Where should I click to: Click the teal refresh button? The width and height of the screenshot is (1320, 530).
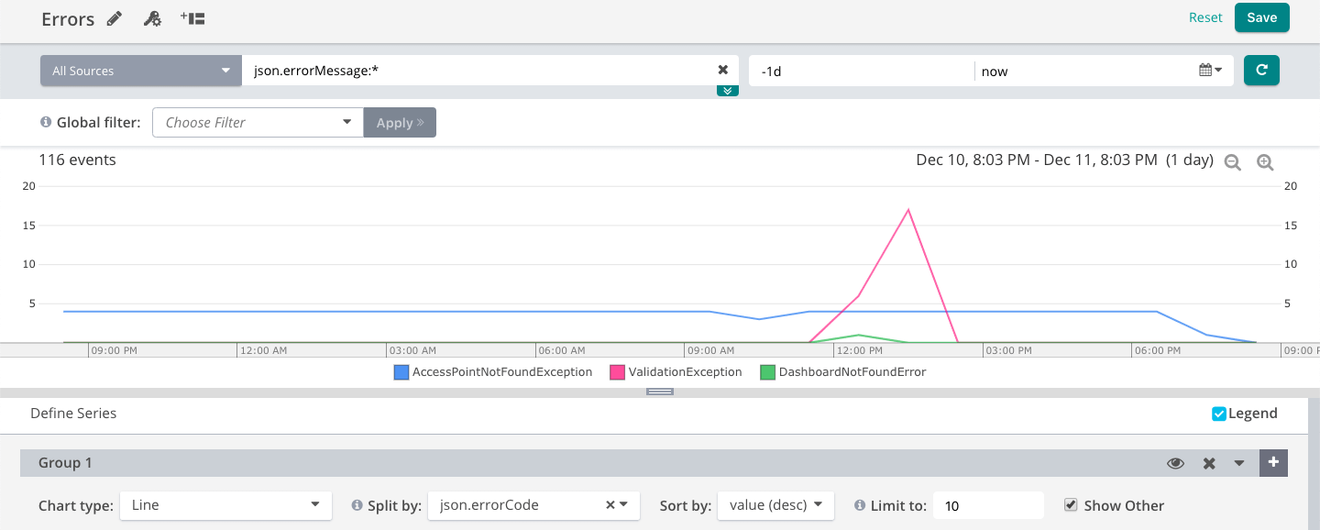pyautogui.click(x=1261, y=71)
